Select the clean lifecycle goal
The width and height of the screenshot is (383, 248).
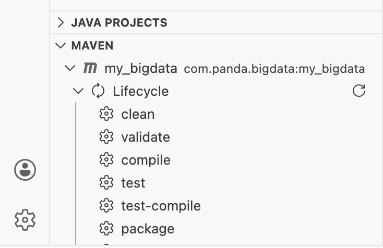(x=138, y=114)
